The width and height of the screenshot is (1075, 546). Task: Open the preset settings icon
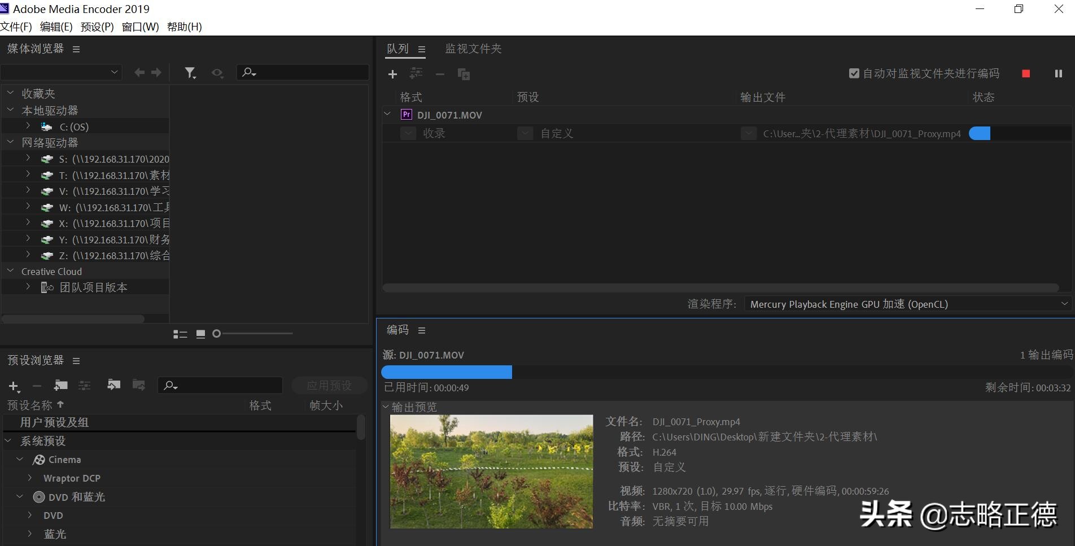click(x=84, y=385)
